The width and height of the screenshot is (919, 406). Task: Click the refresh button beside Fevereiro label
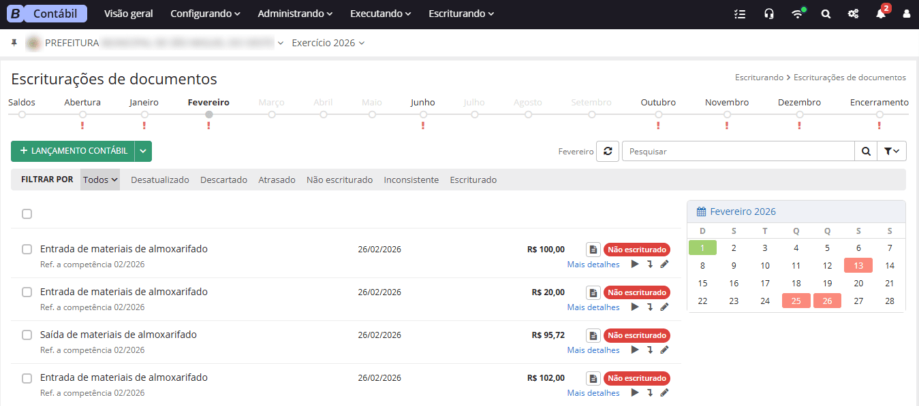point(608,152)
